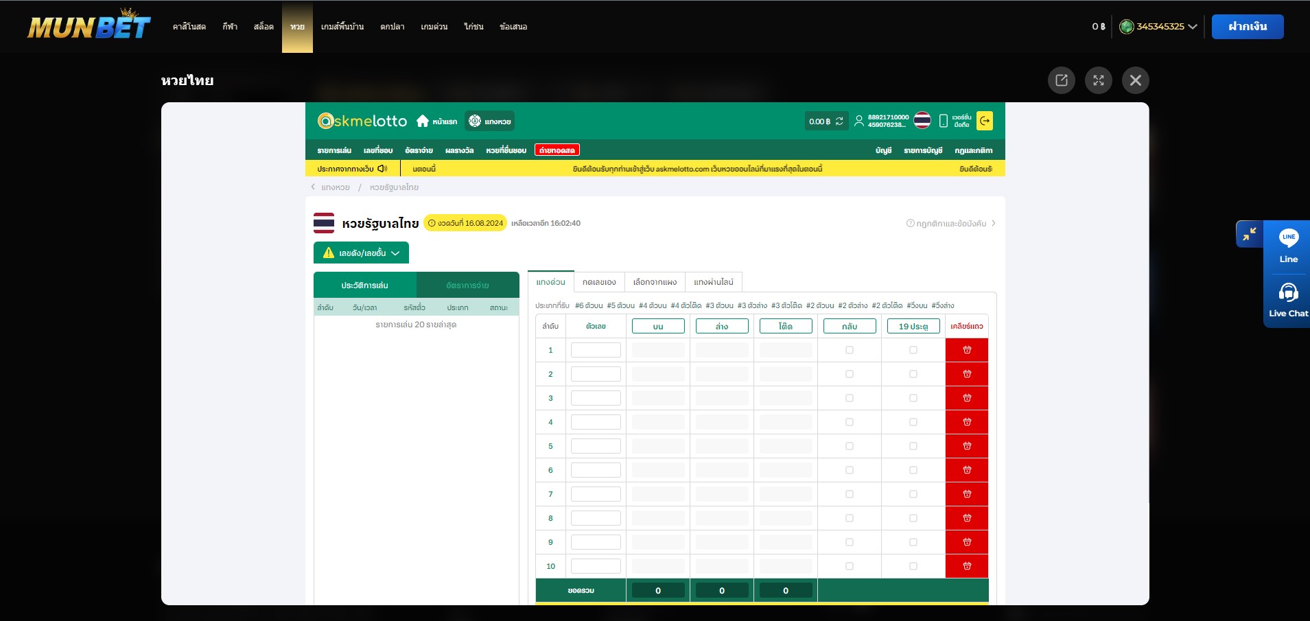
Task: Click the 19 ประตู column button
Action: pyautogui.click(x=913, y=326)
